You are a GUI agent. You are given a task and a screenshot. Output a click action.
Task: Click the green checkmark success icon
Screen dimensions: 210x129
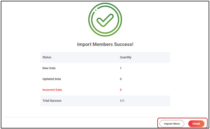click(104, 20)
